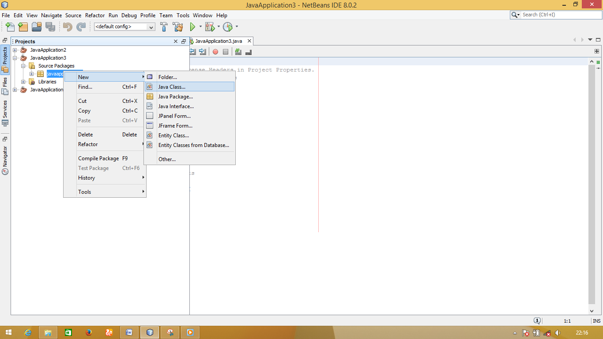The width and height of the screenshot is (603, 339).
Task: Open Internet Explorer from the taskbar
Action: point(28,332)
